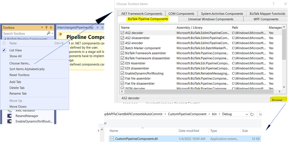Select List View in context menu
This screenshot has width=288, height=142.
coord(16,50)
